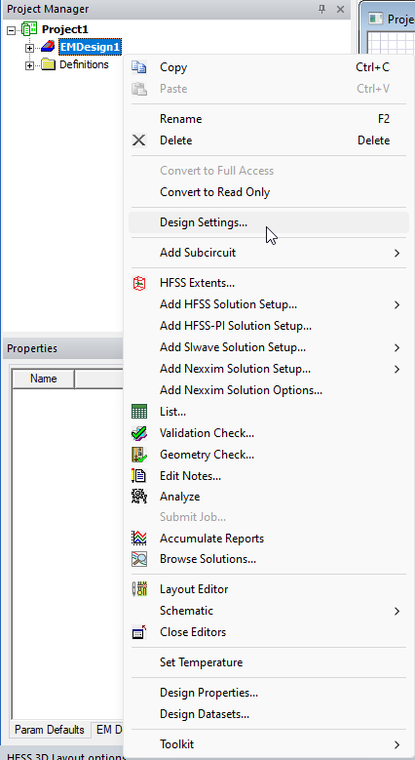Click the Copy icon in context menu
This screenshot has height=760, width=415.
click(139, 67)
